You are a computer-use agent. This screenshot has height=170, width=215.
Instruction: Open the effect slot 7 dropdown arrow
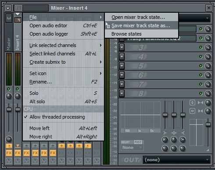122,84
